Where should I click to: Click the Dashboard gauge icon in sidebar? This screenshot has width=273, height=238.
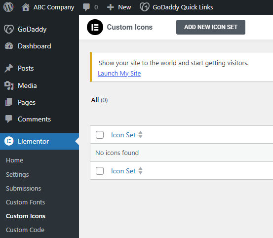click(9, 46)
